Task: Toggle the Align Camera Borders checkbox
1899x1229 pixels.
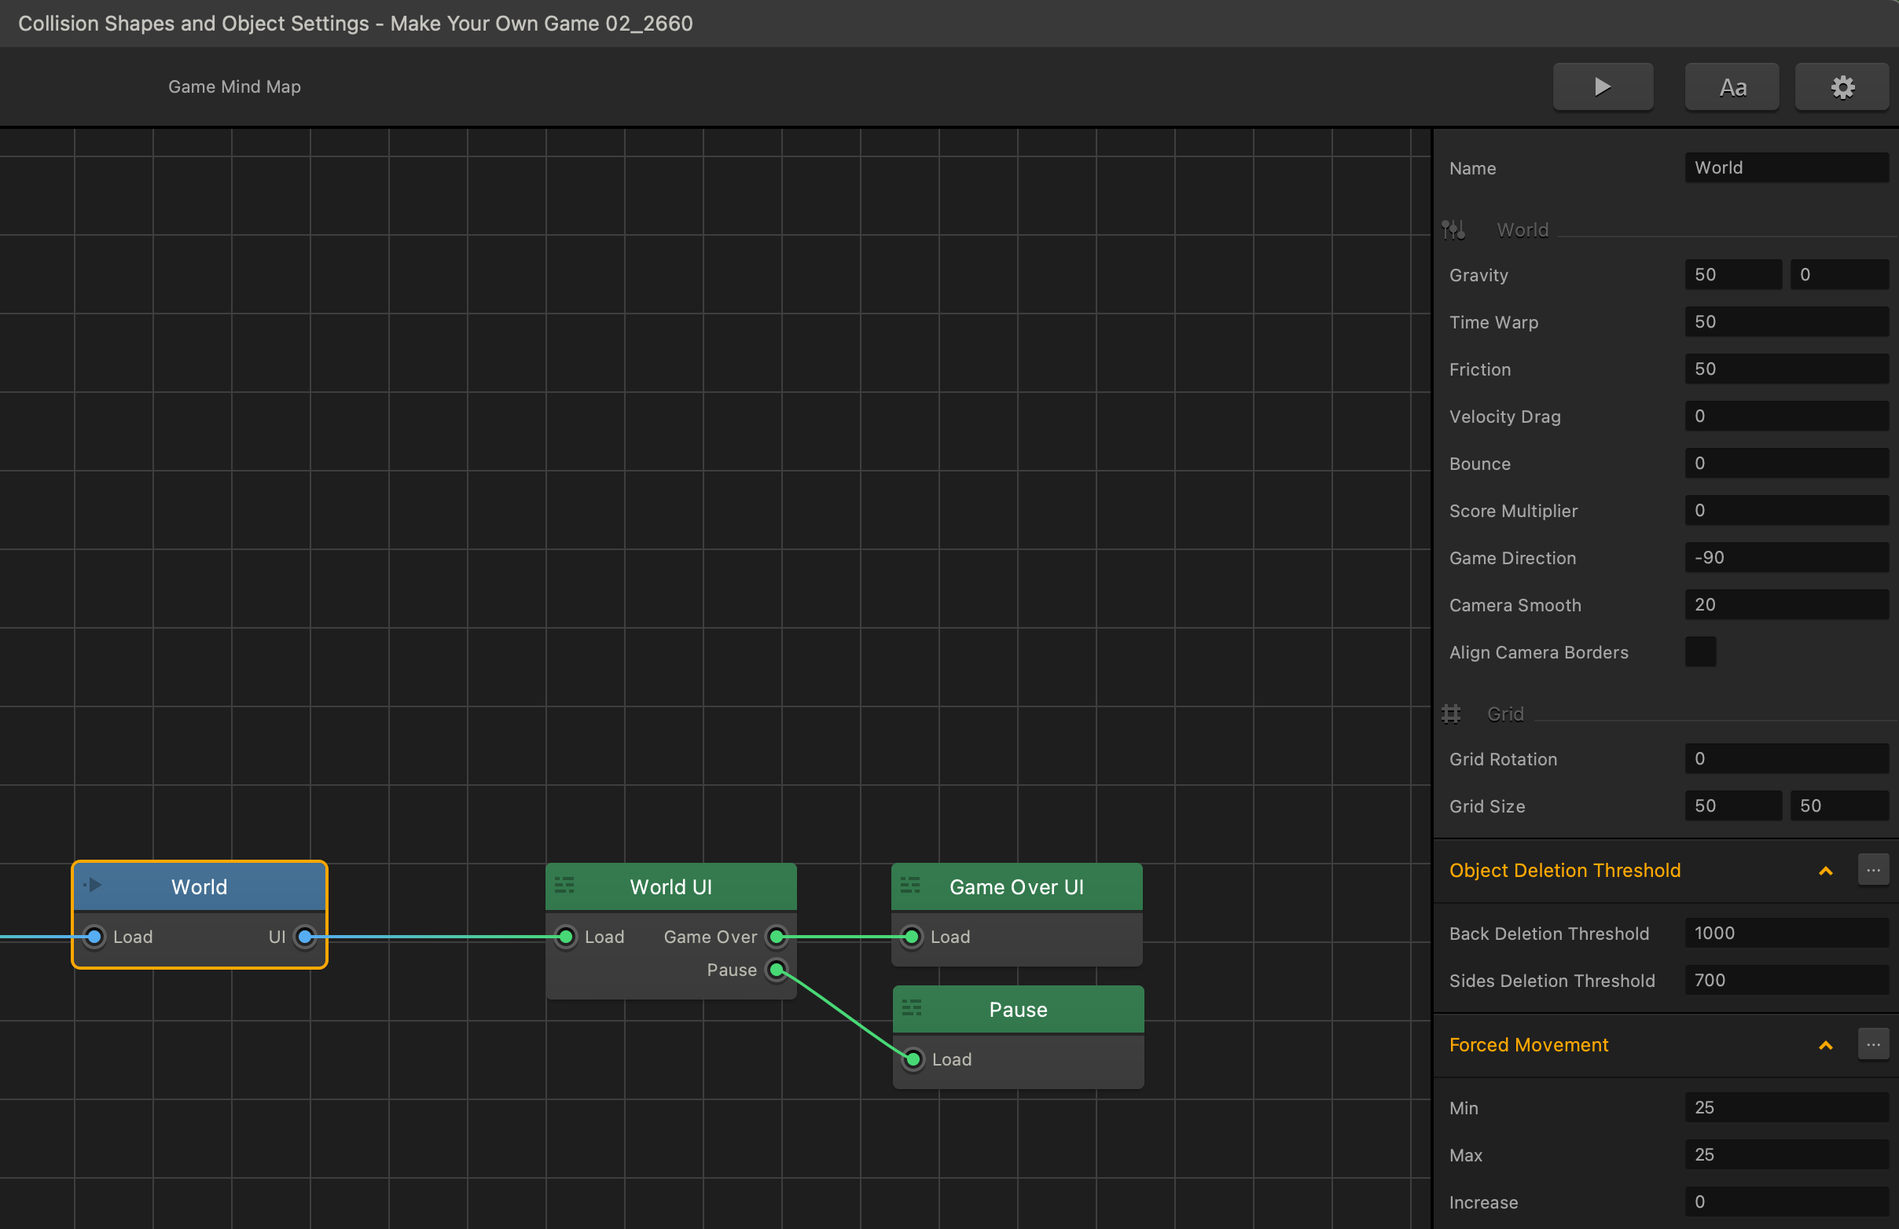Action: coord(1700,651)
